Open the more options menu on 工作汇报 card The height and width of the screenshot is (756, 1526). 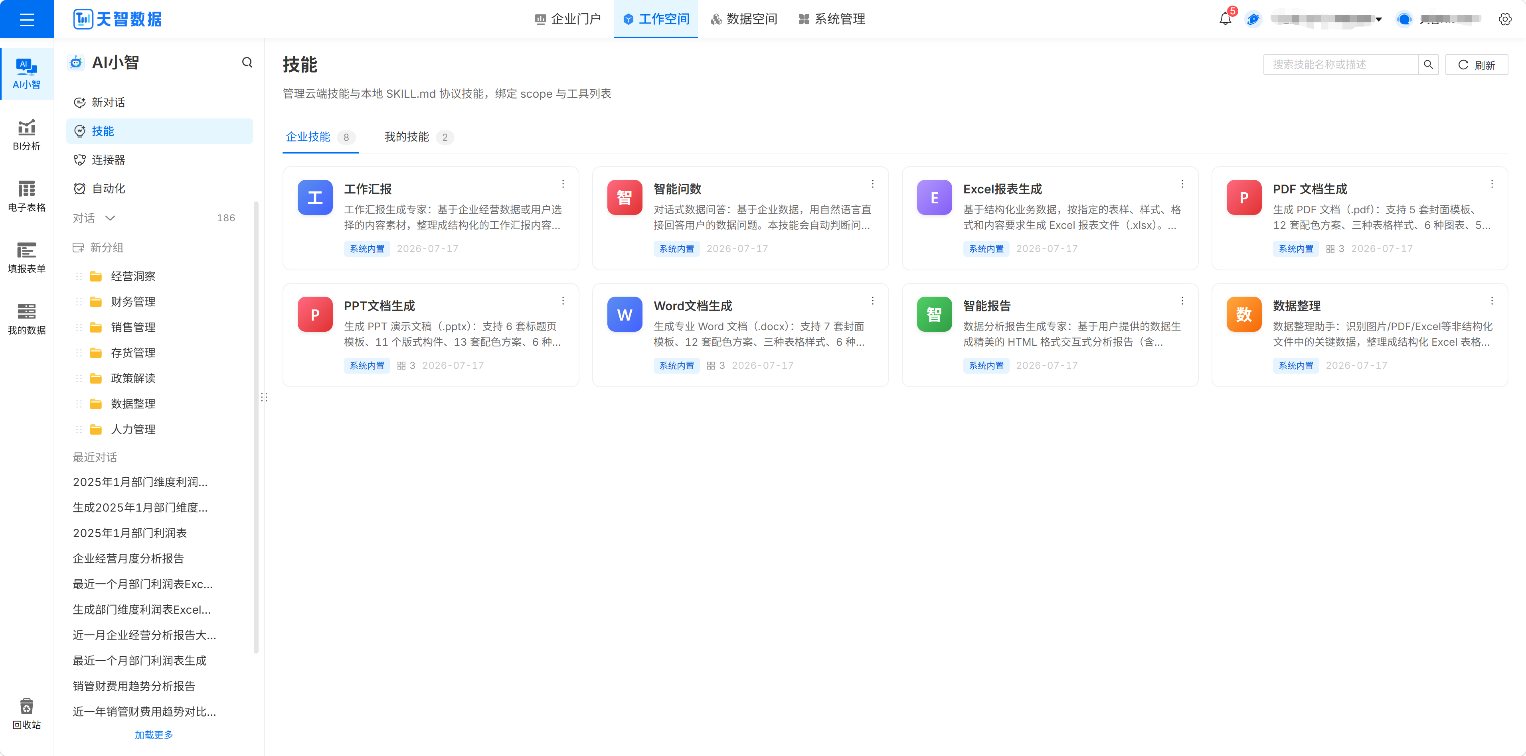pos(563,184)
